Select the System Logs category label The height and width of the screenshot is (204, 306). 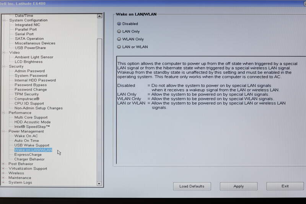[20, 183]
